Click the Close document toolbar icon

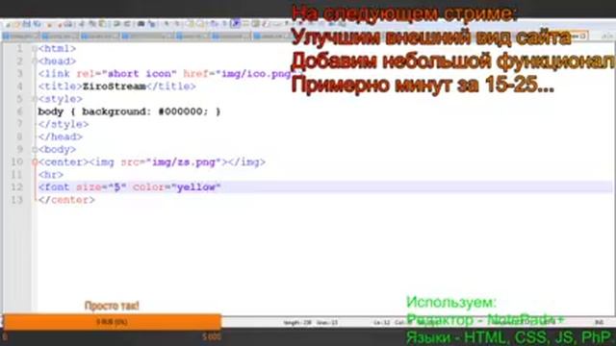pyautogui.click(x=49, y=24)
